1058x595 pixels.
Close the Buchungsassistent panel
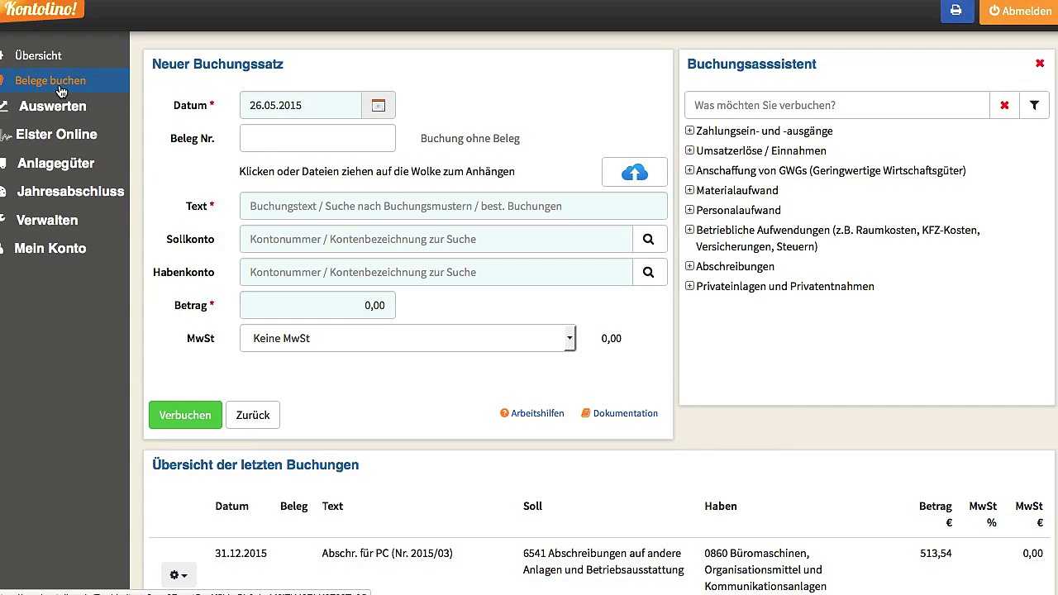tap(1040, 64)
